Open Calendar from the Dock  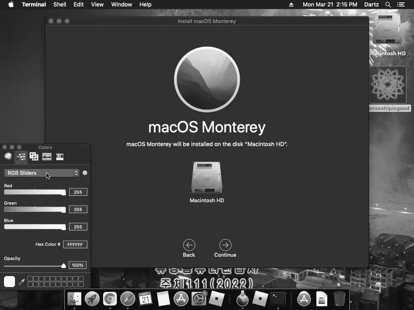click(145, 299)
